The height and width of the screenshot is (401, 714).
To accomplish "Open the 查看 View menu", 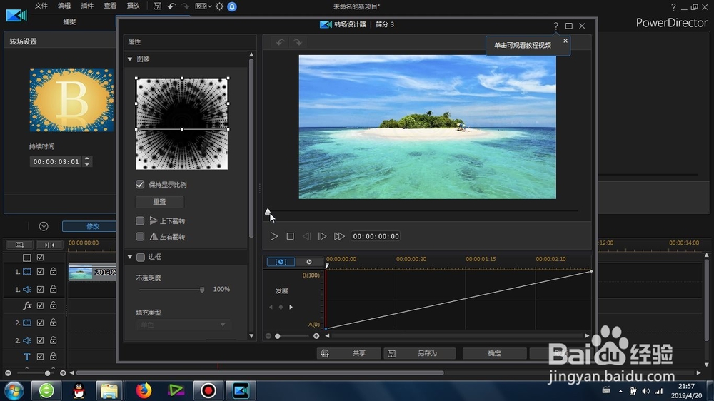I will point(110,6).
